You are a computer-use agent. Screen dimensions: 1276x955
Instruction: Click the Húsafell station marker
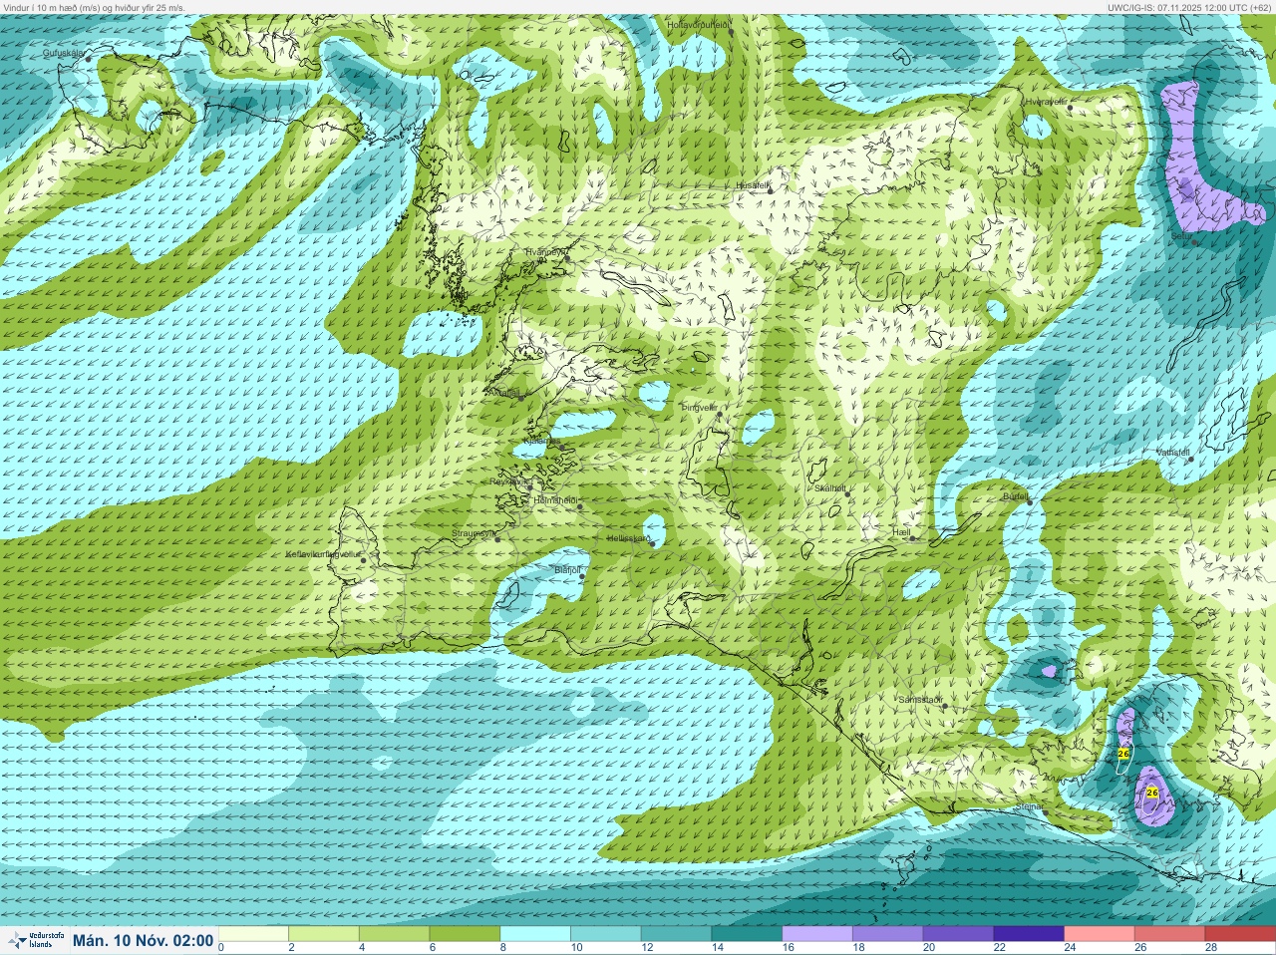(x=769, y=190)
